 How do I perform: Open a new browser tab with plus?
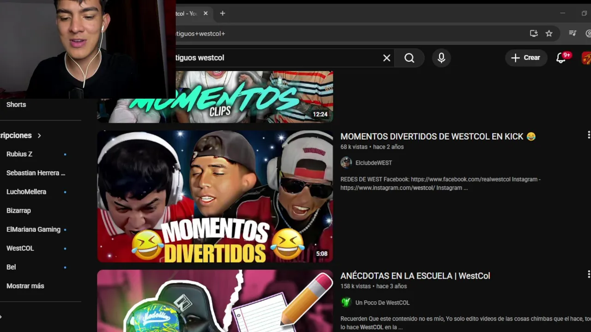pos(223,13)
